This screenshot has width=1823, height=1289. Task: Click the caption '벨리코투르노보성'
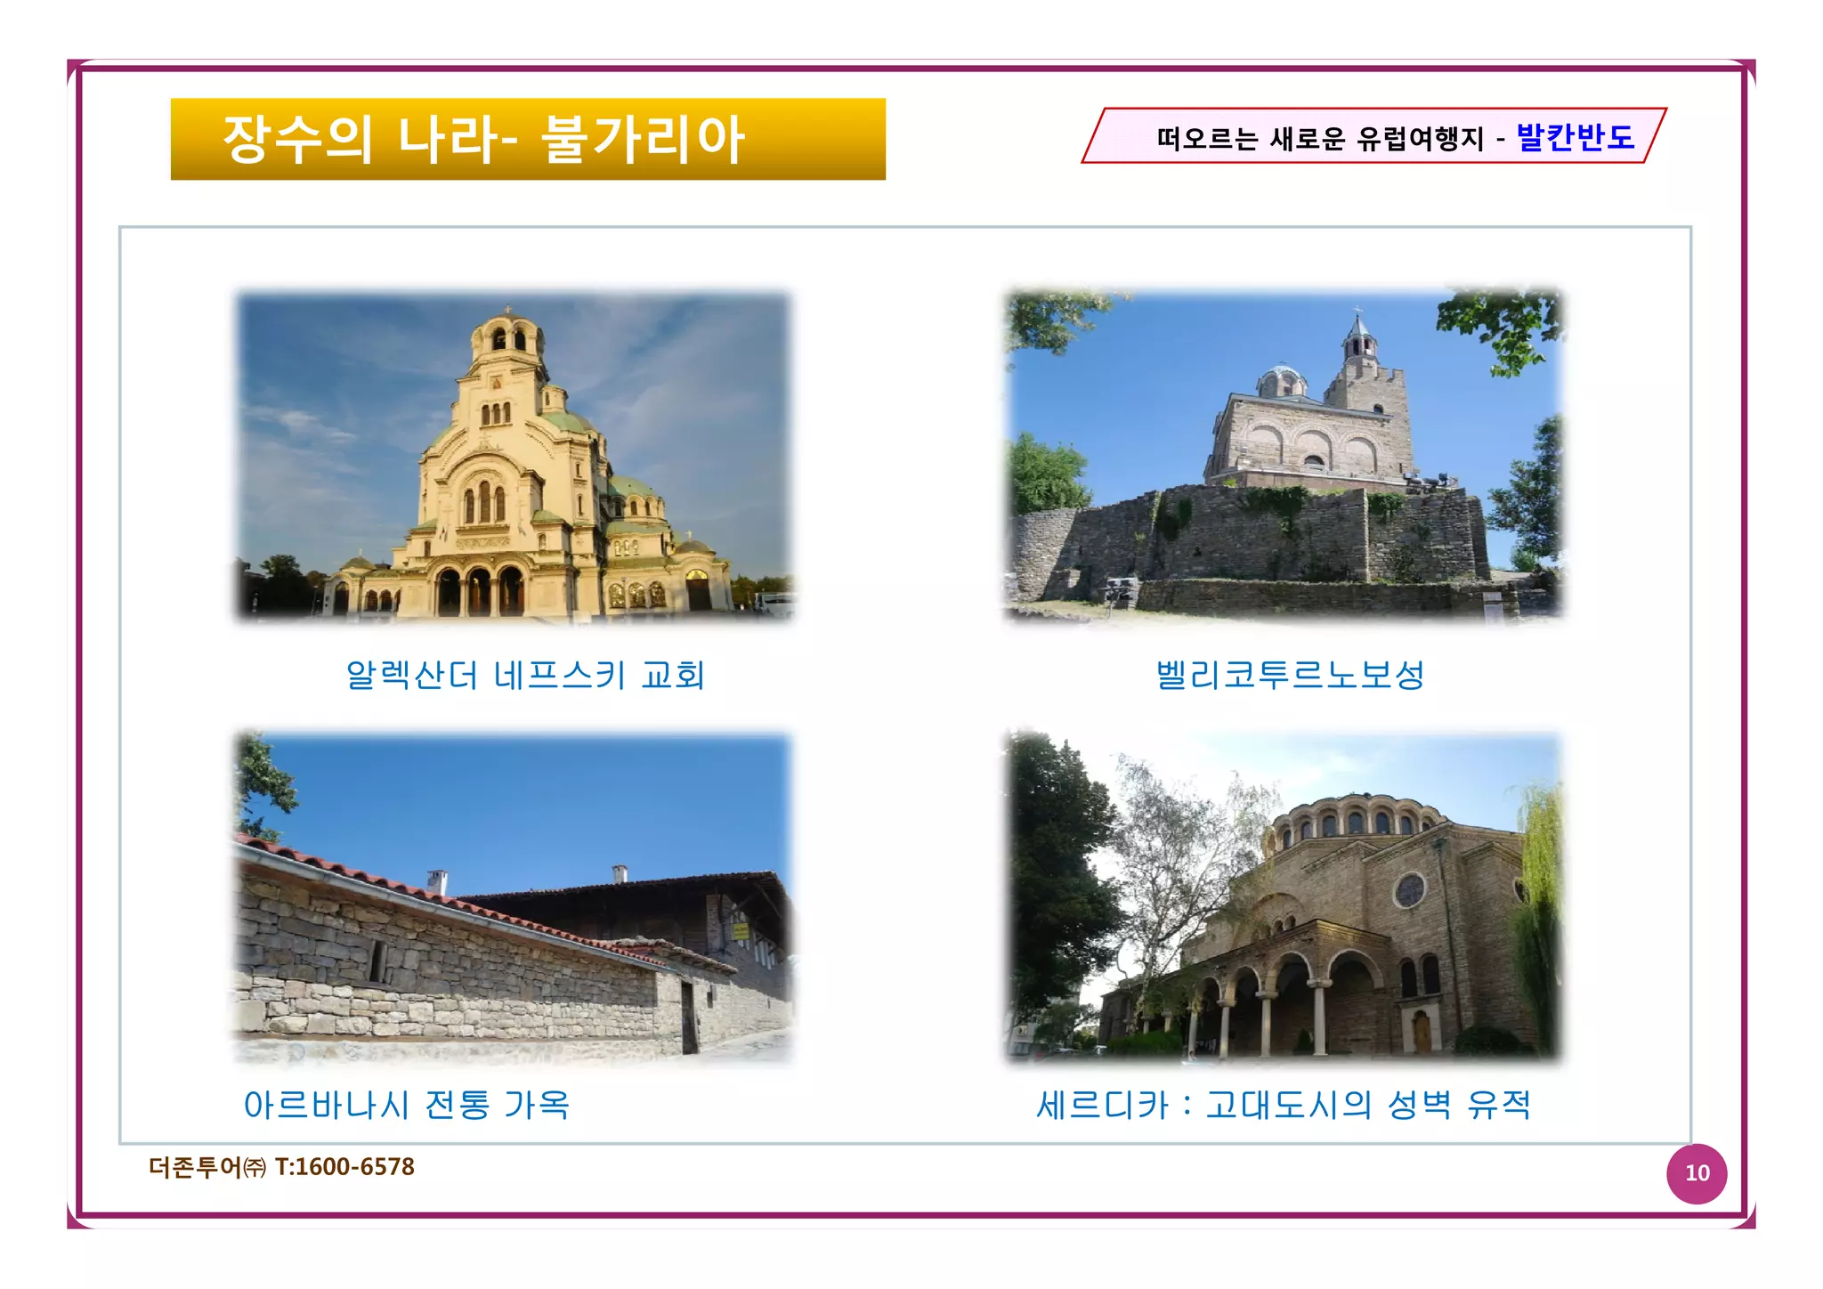coord(1290,674)
